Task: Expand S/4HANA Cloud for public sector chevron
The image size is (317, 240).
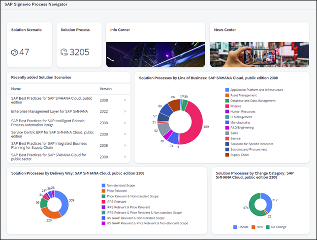Action: coord(125,157)
